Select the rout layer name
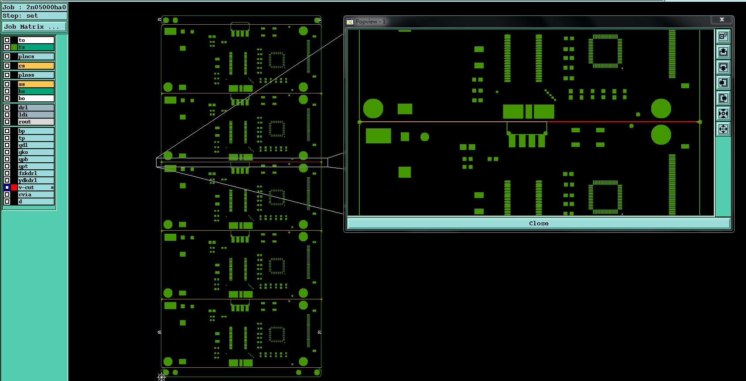The image size is (746, 381). point(36,122)
